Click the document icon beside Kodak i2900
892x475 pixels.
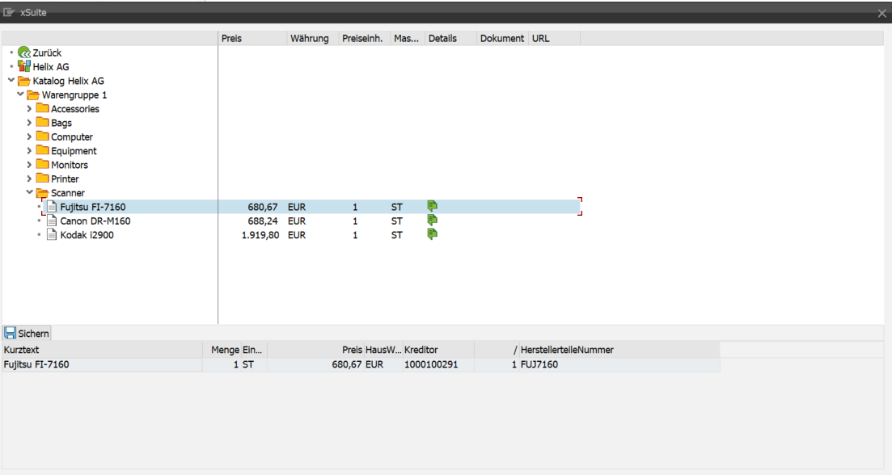click(x=52, y=234)
